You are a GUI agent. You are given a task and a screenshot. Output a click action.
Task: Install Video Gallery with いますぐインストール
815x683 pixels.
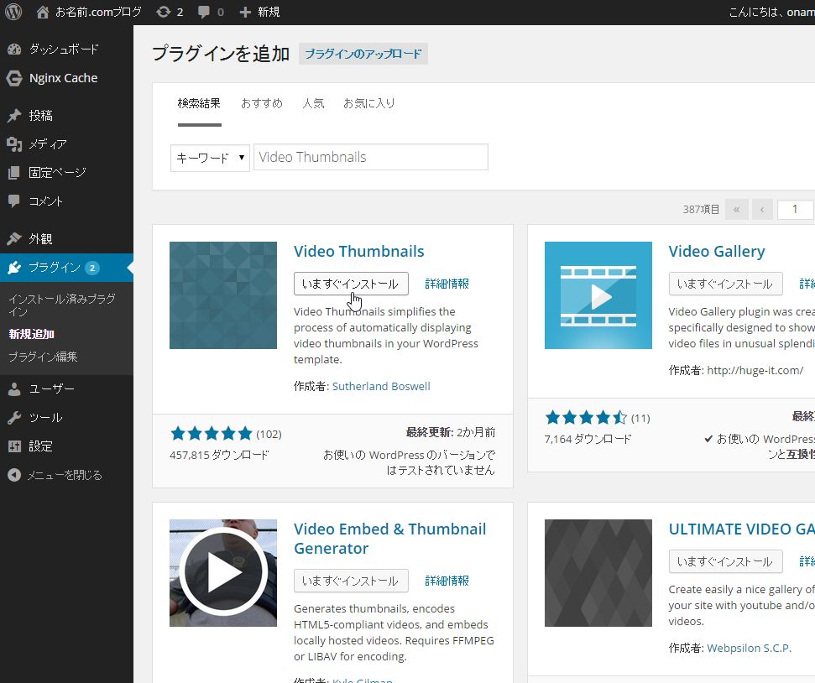725,284
